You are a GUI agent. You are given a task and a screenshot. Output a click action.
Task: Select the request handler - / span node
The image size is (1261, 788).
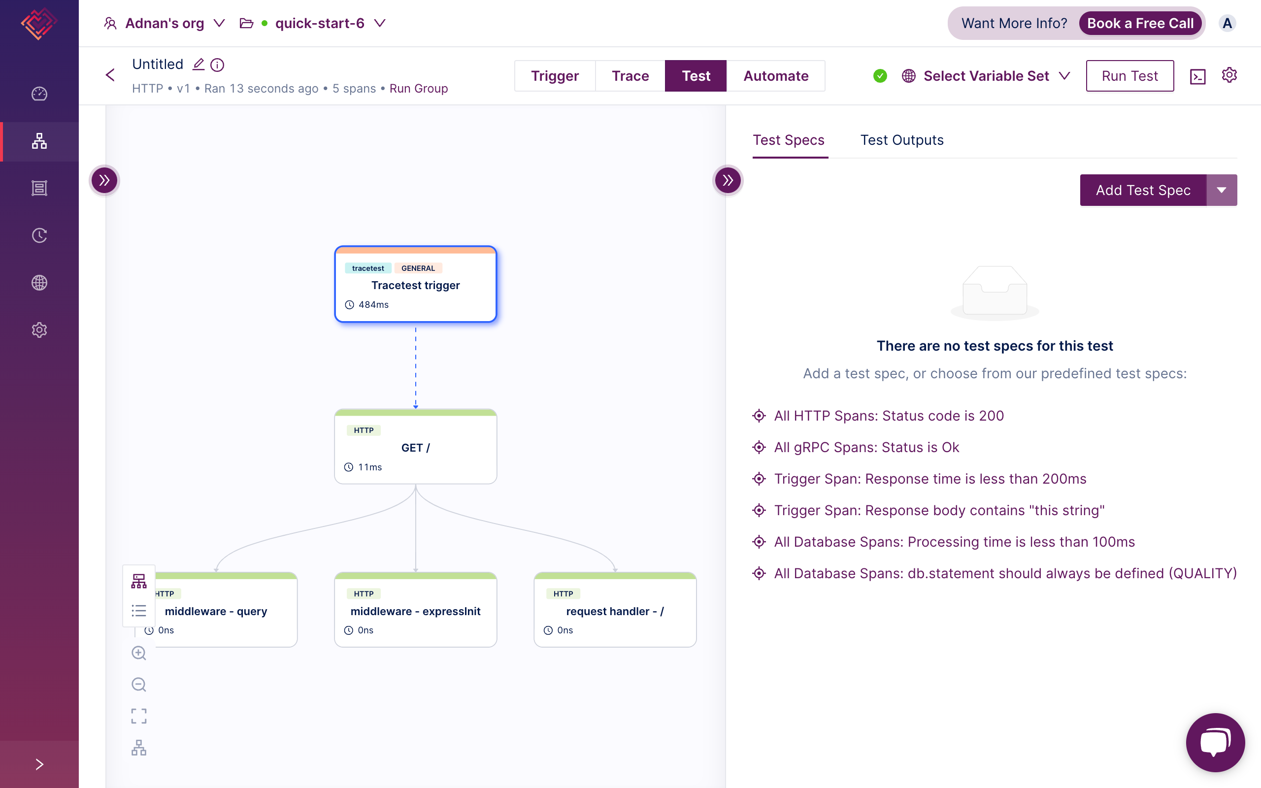615,610
